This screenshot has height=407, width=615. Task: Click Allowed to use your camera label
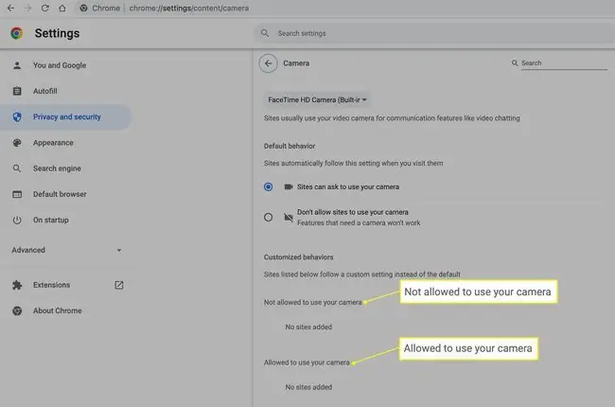tap(307, 363)
